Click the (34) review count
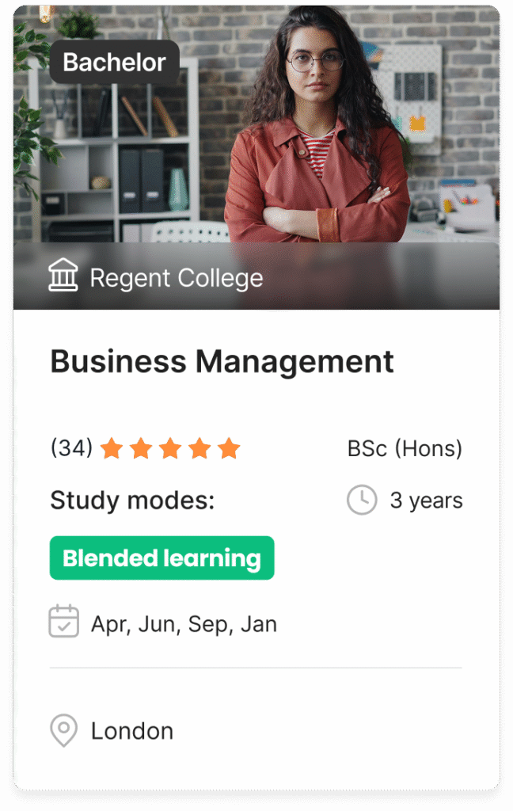Screen dimensions: 513x811 coord(71,448)
